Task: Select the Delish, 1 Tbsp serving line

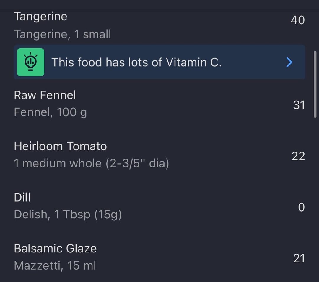Action: pyautogui.click(x=68, y=215)
